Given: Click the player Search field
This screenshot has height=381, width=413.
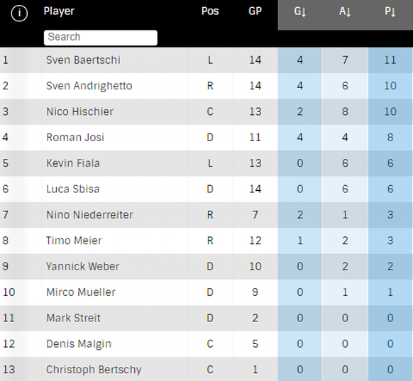Looking at the screenshot, I should 101,38.
